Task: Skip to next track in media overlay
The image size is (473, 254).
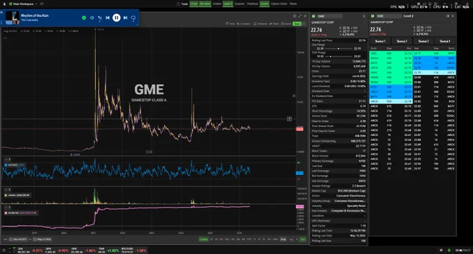Action: coord(125,18)
